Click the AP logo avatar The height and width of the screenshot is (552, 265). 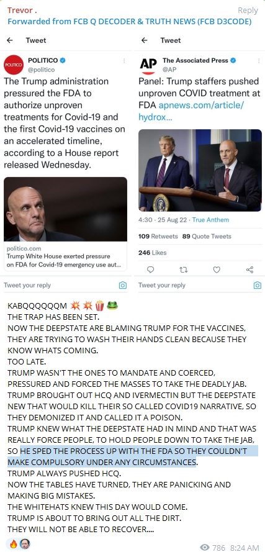pyautogui.click(x=148, y=65)
